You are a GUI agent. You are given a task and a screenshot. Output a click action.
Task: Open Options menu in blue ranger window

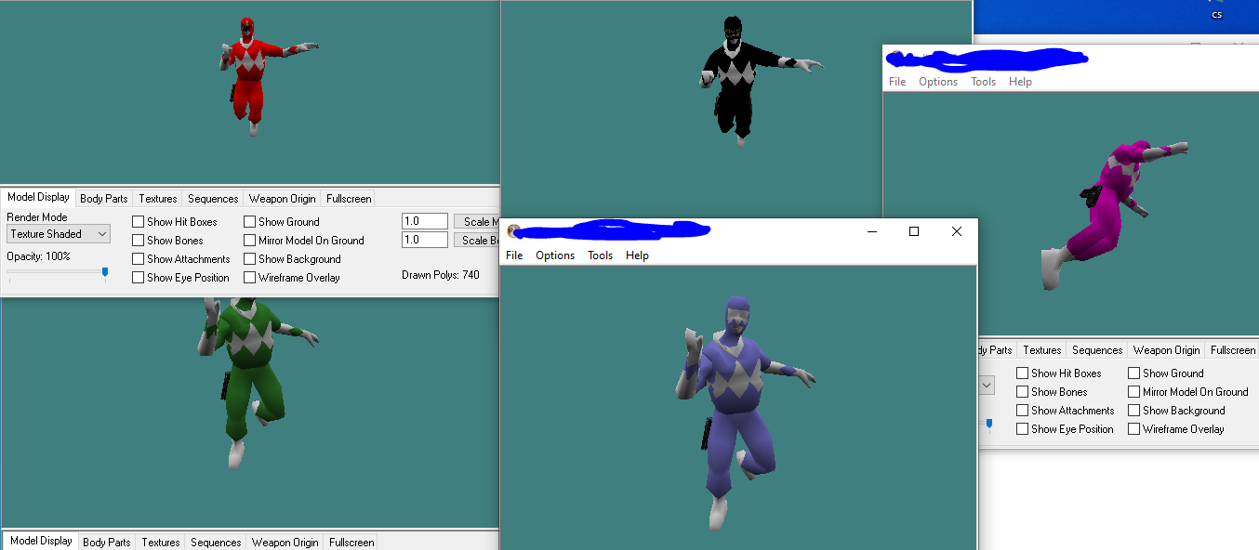(555, 255)
